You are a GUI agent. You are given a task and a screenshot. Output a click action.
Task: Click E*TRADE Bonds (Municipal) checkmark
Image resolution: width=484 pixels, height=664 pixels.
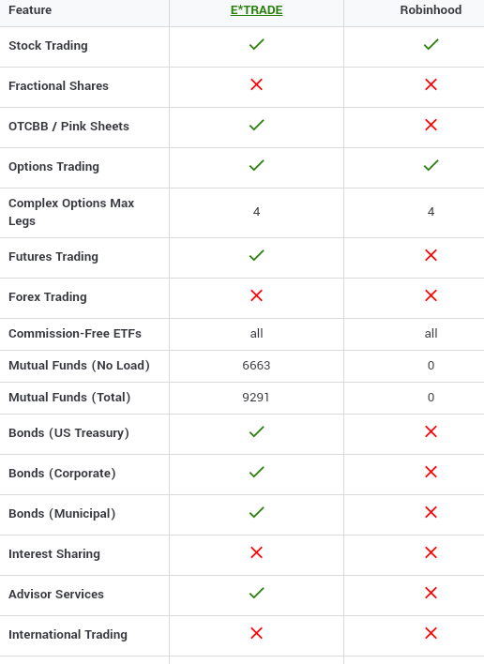(x=257, y=512)
